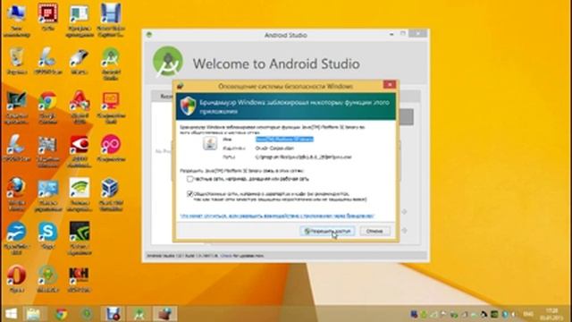Open the black Nvidia desktop shortcut
Viewport: 572px width, 322px height.
coord(80,238)
